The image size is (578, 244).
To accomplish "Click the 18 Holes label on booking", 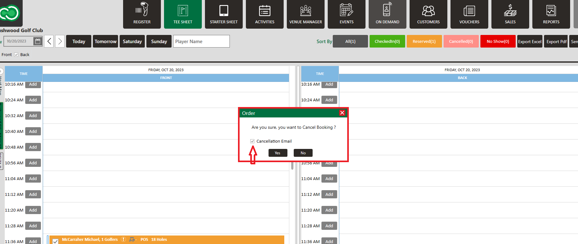I will point(159,239).
